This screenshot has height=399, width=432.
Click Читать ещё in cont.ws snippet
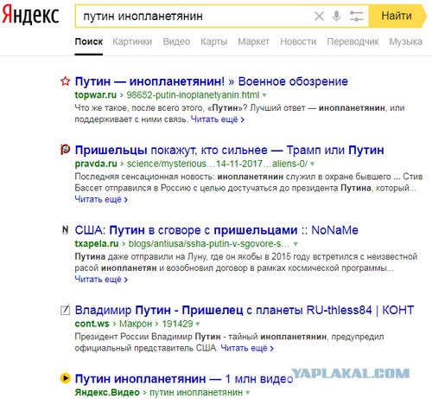(247, 348)
